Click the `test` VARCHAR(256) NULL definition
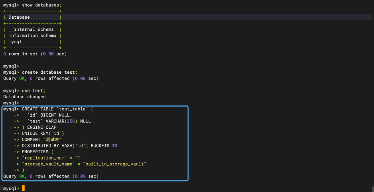The height and width of the screenshot is (192, 374). [59, 121]
